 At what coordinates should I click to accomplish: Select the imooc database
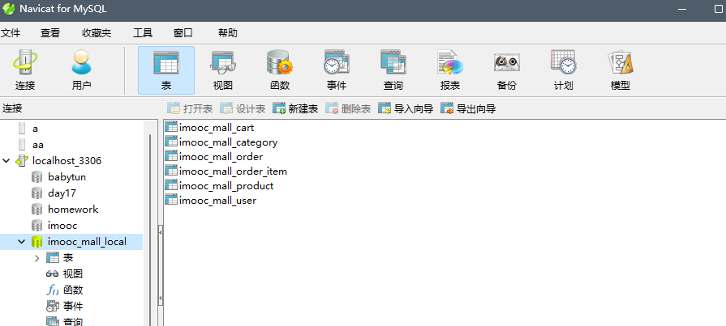62,226
